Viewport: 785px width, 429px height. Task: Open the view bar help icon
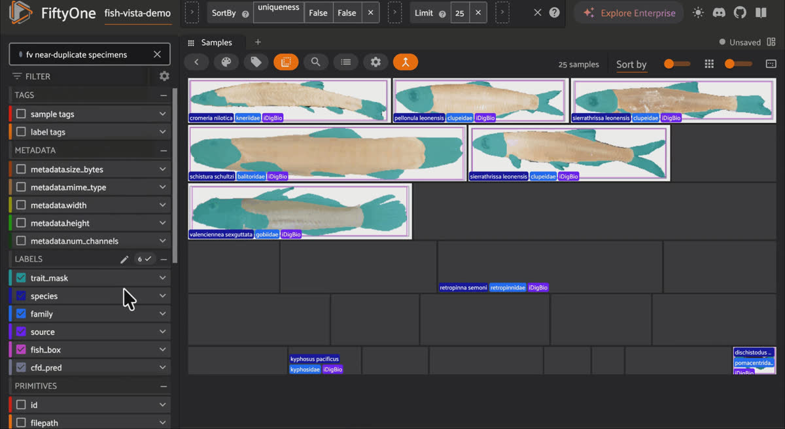pyautogui.click(x=555, y=12)
